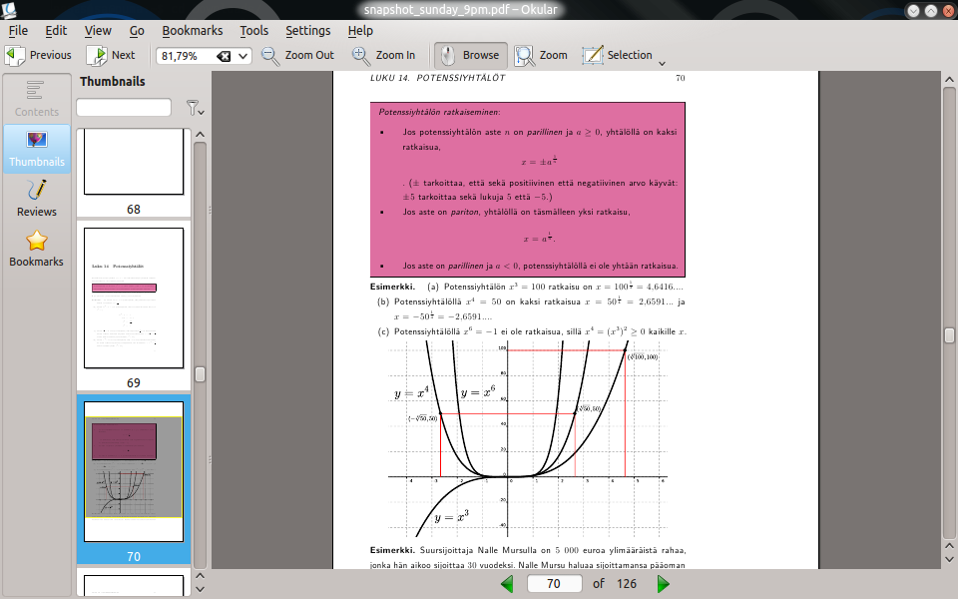Open the Edit menu
The height and width of the screenshot is (599, 958).
(x=56, y=31)
